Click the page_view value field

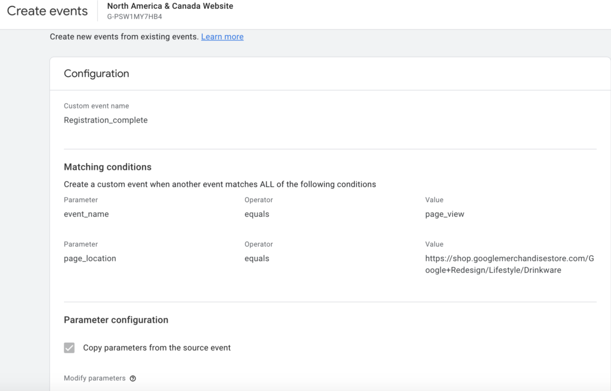click(445, 214)
